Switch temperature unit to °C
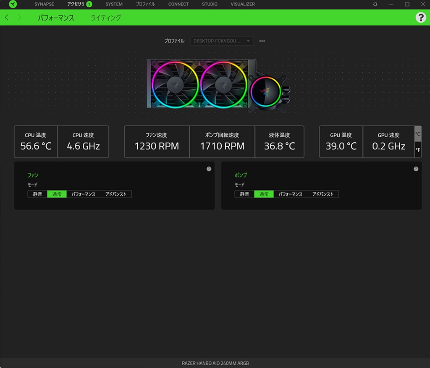 [418, 134]
